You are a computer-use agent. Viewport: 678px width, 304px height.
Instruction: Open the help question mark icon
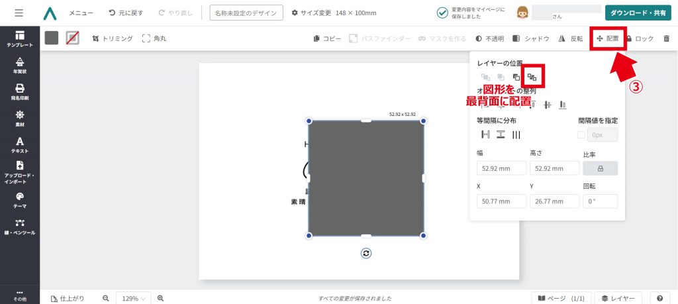click(659, 299)
